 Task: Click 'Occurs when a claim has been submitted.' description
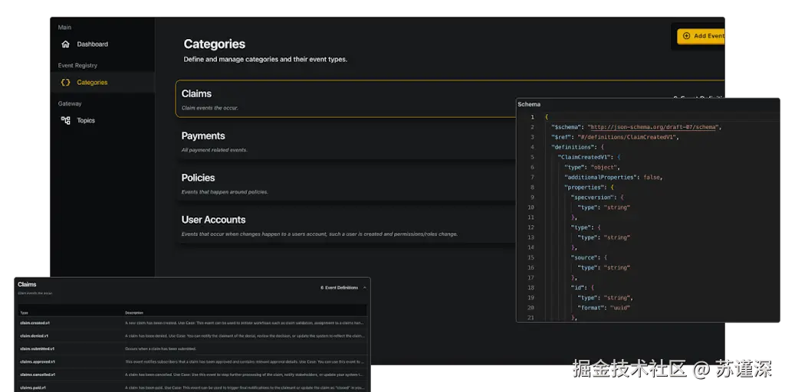click(x=161, y=348)
